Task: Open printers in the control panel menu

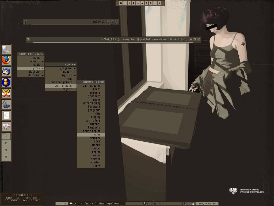Action: point(91,93)
